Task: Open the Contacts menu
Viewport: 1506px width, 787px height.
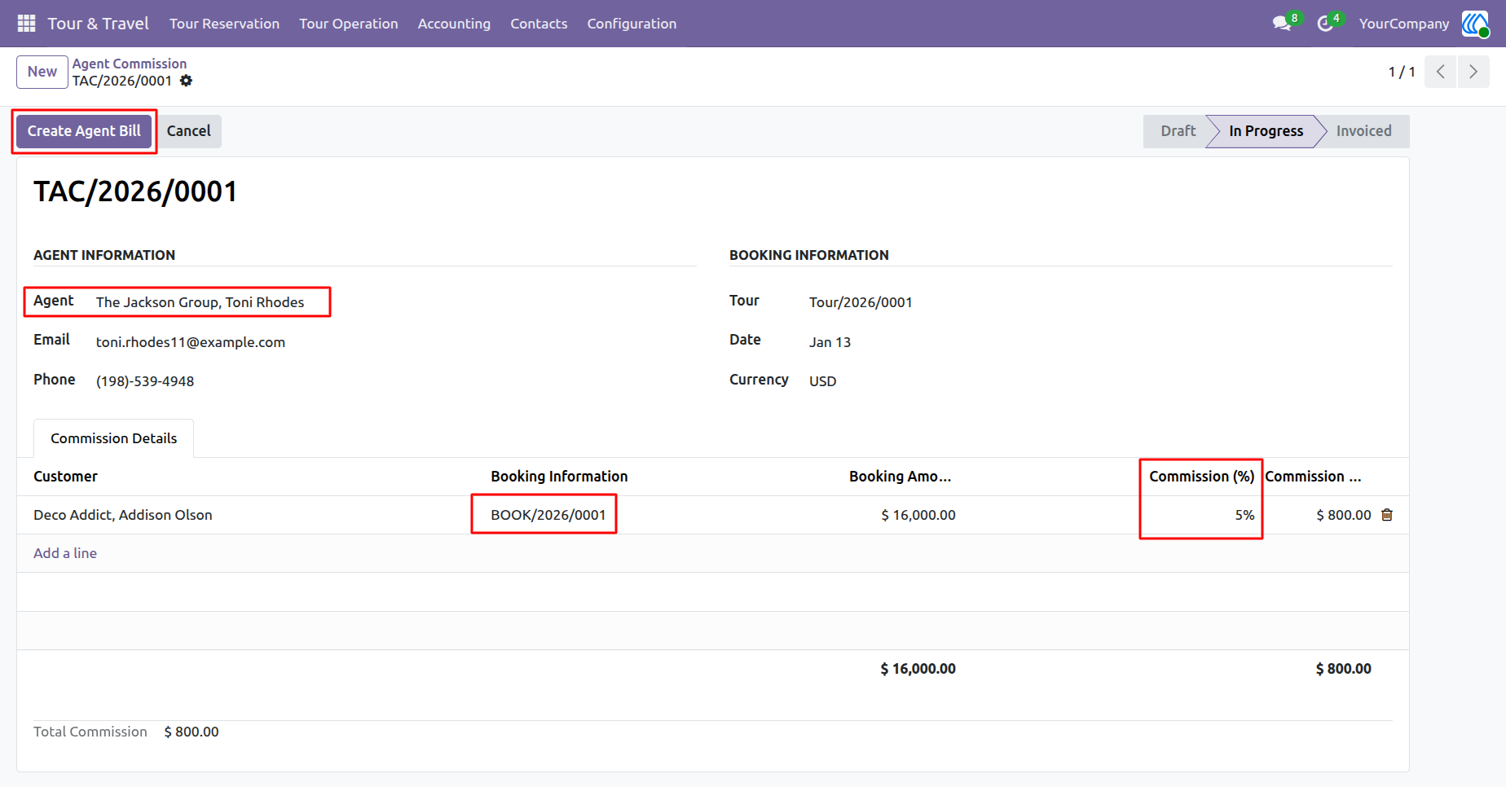Action: (x=539, y=24)
